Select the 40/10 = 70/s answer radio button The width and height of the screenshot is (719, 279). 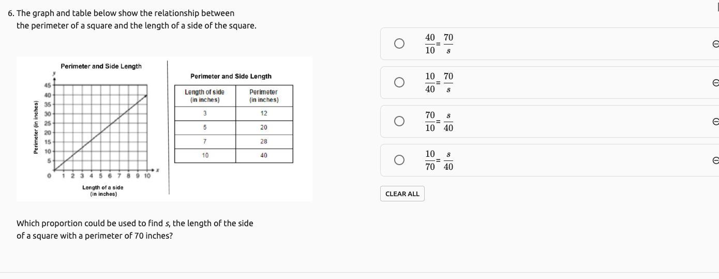pos(399,43)
